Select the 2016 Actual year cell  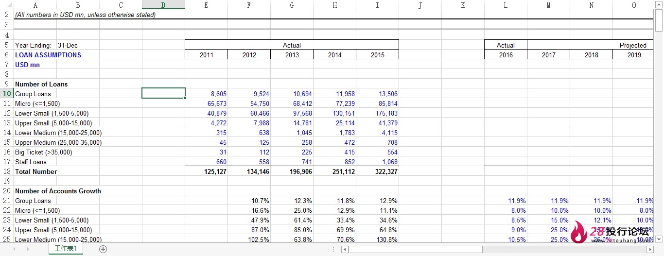pos(506,55)
